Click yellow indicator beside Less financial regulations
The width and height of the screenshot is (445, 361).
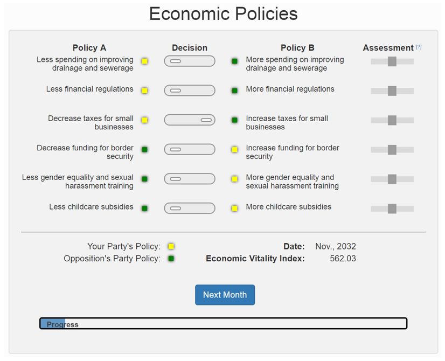pyautogui.click(x=144, y=91)
